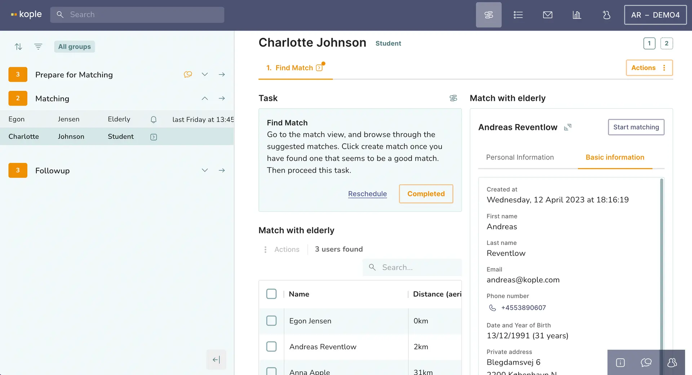Check the Egon Jensen row checkbox
The width and height of the screenshot is (692, 375).
[271, 321]
